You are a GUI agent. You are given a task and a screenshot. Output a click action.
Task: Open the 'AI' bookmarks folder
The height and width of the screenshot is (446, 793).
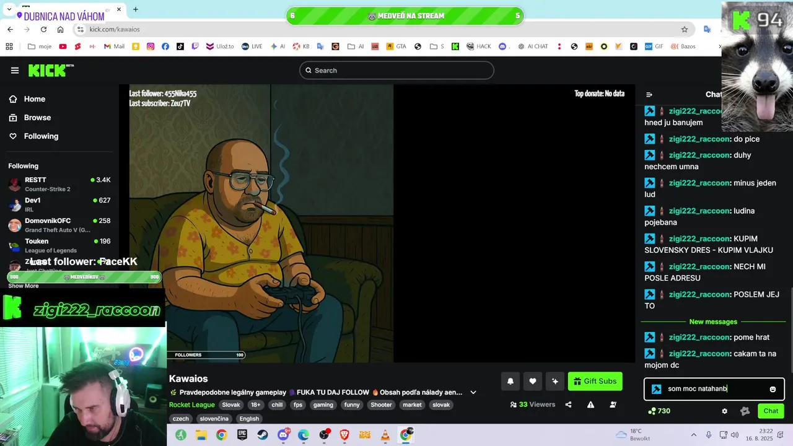point(356,46)
